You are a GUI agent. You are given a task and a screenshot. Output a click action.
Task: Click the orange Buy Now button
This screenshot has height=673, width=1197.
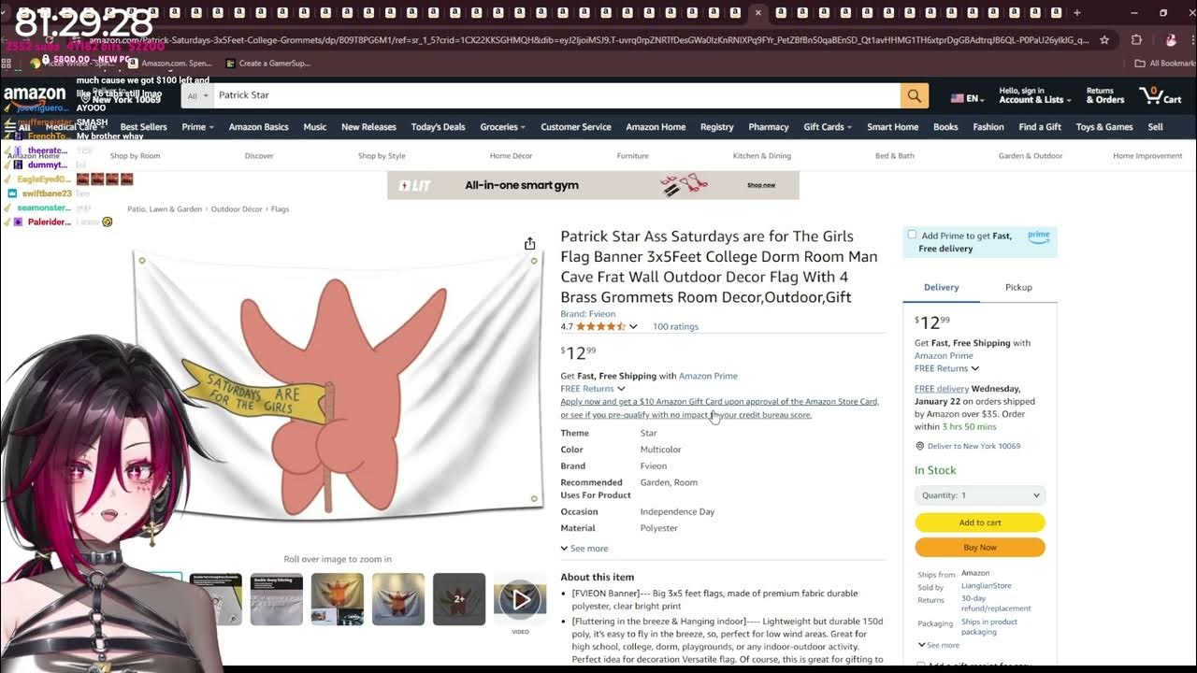click(x=980, y=548)
